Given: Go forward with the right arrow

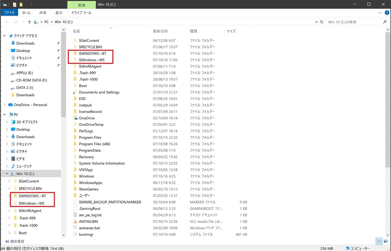Looking at the screenshot, I should [16, 22].
